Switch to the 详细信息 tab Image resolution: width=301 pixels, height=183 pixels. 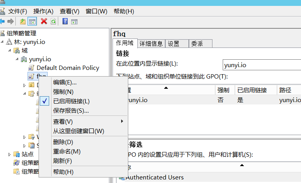pyautogui.click(x=151, y=44)
